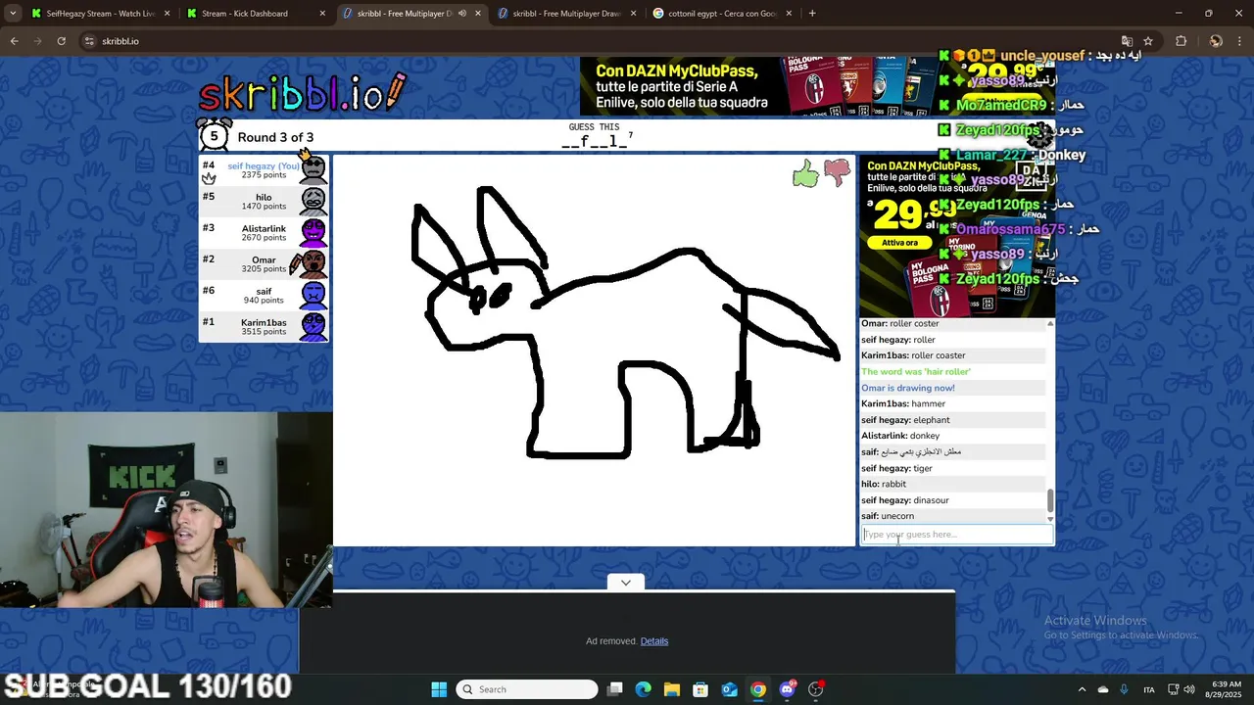The height and width of the screenshot is (705, 1254).
Task: Open the skribbl.io logo link
Action: 302,93
